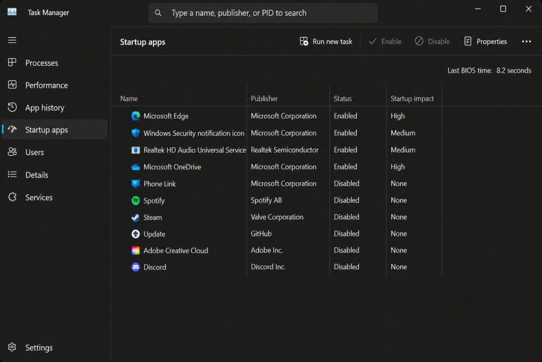Click High impact for Microsoft Edge
This screenshot has width=542, height=362.
coord(398,116)
